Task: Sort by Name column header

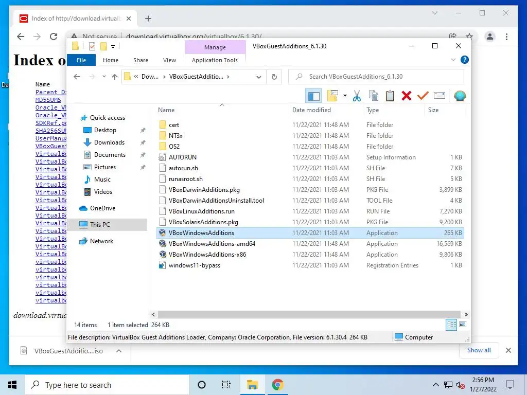Action: (222, 110)
